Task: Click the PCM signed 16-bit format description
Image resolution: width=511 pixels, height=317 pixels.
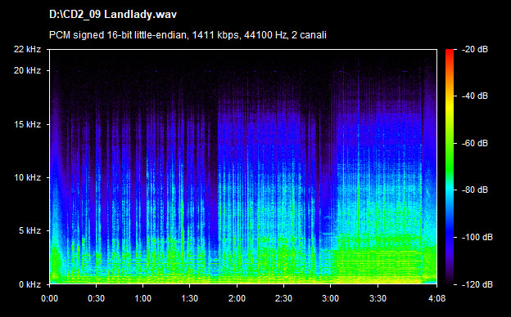Action: coord(188,35)
